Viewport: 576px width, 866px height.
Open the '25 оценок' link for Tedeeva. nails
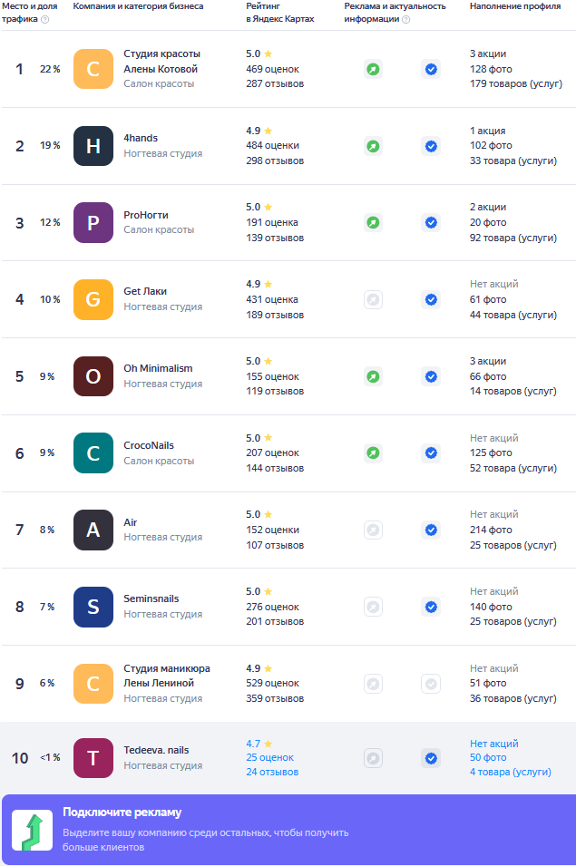(269, 757)
